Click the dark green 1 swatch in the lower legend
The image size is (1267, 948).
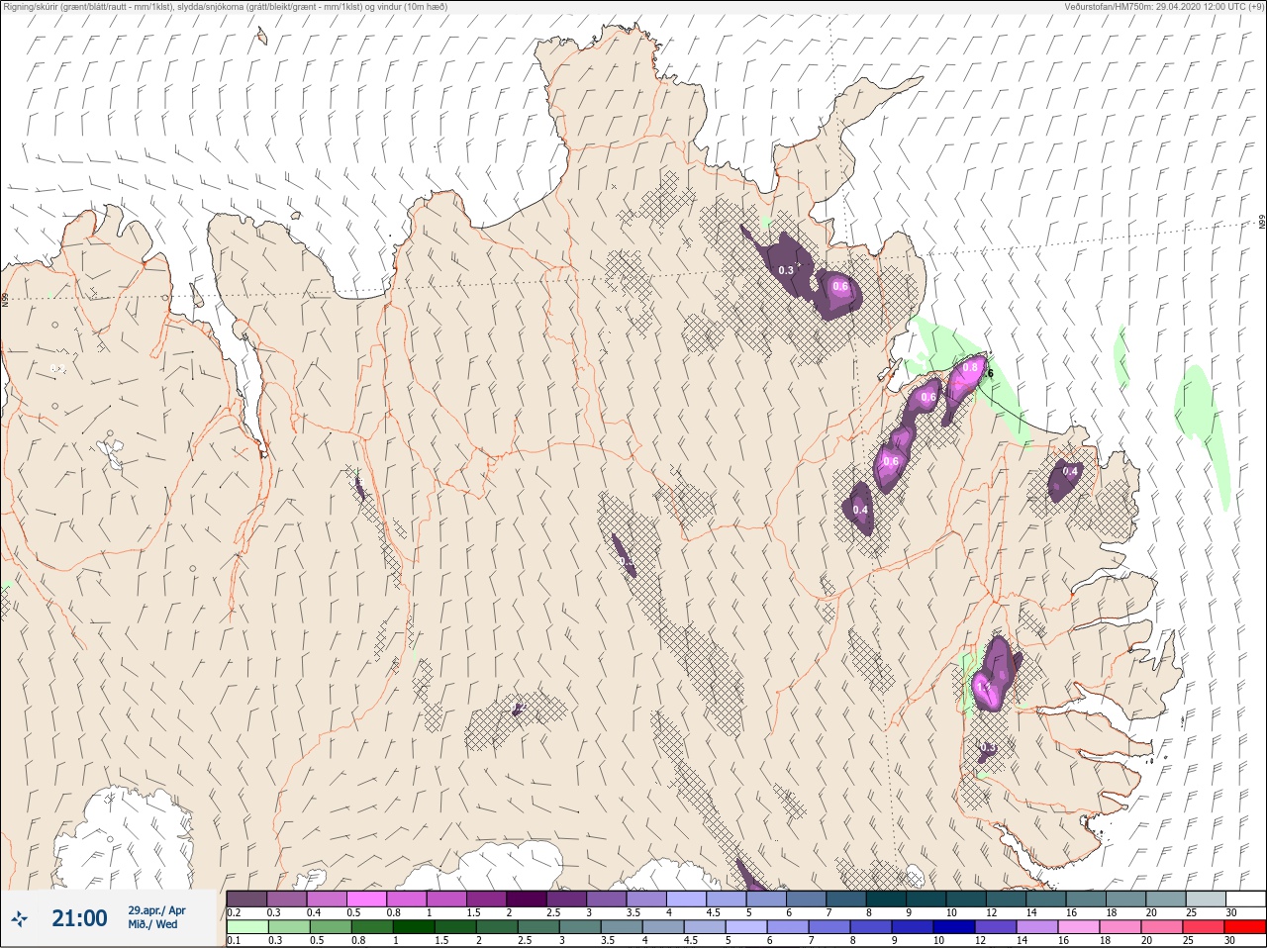tap(414, 927)
